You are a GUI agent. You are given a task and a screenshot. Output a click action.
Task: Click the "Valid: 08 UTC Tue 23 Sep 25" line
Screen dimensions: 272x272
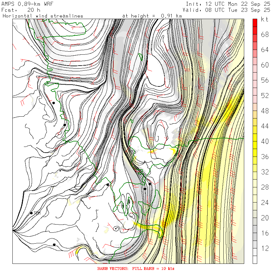tap(226, 10)
